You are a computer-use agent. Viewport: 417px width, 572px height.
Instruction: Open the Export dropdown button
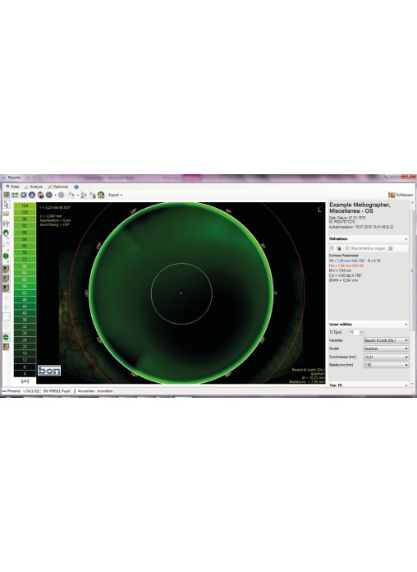click(115, 195)
